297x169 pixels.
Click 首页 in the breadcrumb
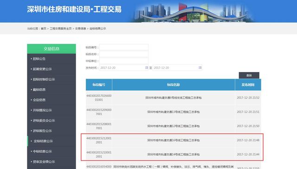43,29
